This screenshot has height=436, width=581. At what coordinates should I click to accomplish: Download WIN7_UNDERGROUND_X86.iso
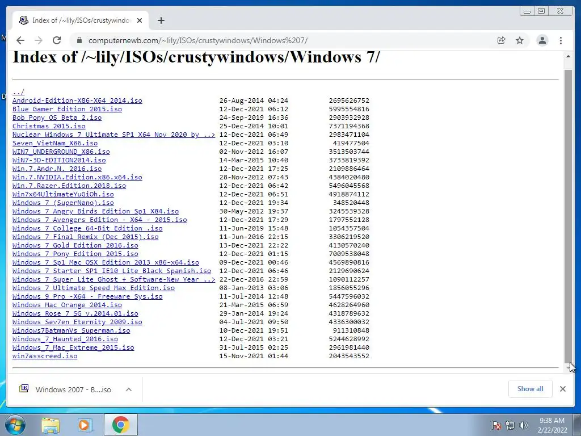coord(61,152)
